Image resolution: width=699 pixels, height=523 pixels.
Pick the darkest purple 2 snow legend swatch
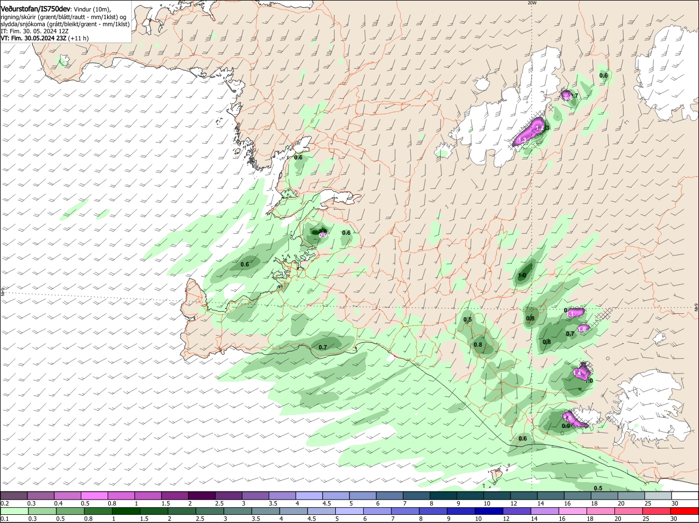(x=202, y=495)
